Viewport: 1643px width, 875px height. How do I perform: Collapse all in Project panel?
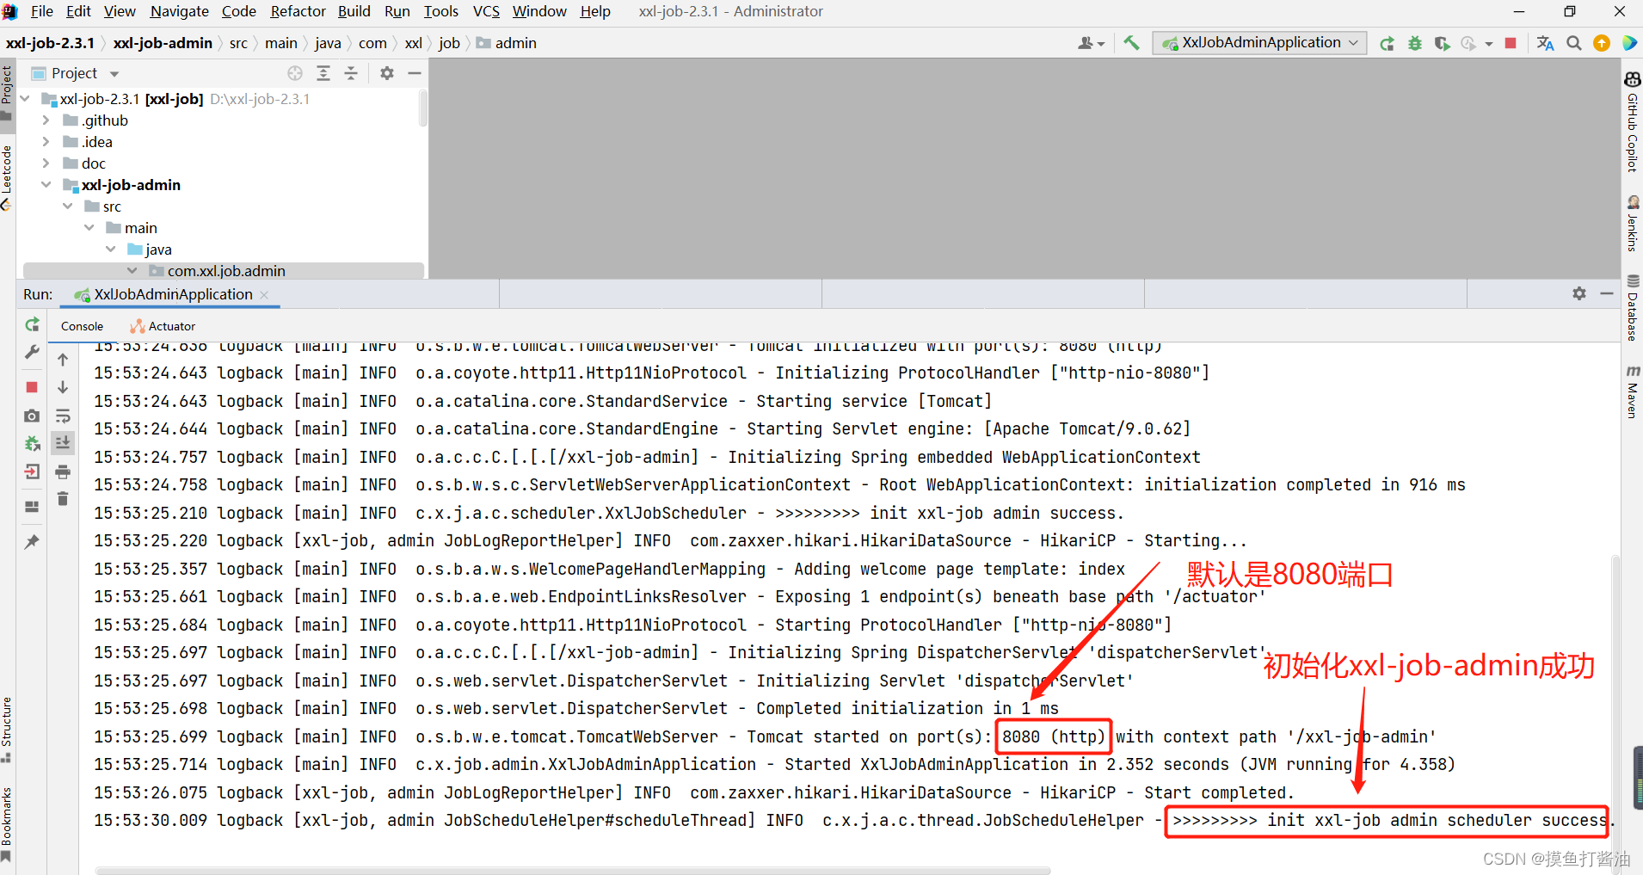click(x=351, y=73)
